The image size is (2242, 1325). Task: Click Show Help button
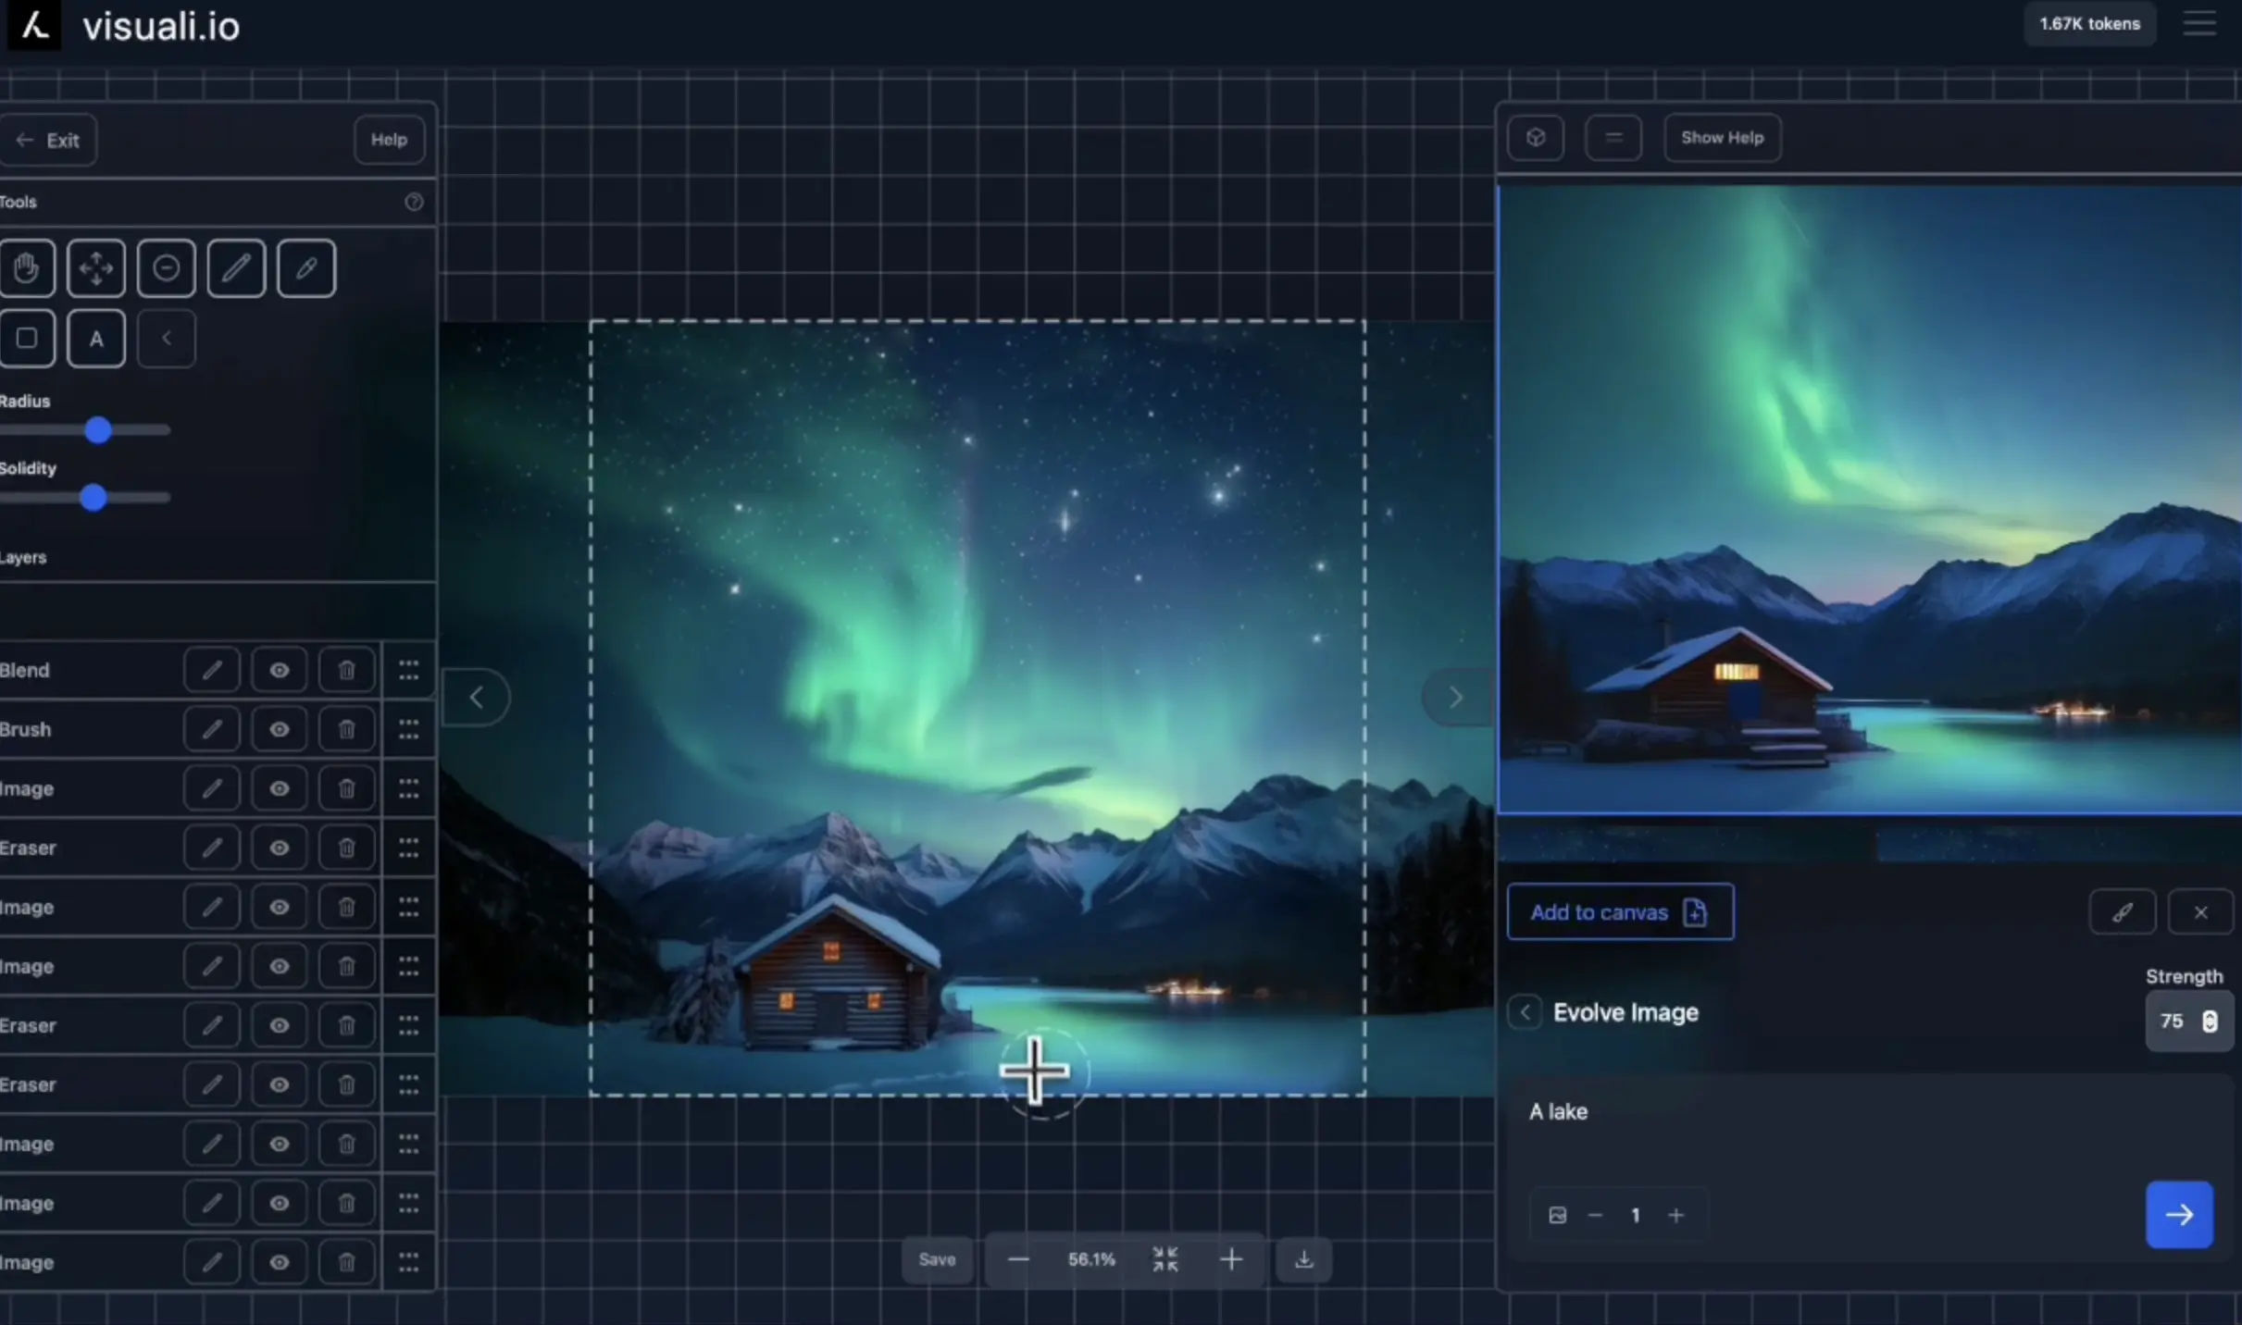[x=1723, y=138]
